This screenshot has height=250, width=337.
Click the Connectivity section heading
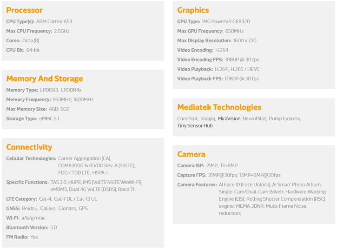point(29,147)
